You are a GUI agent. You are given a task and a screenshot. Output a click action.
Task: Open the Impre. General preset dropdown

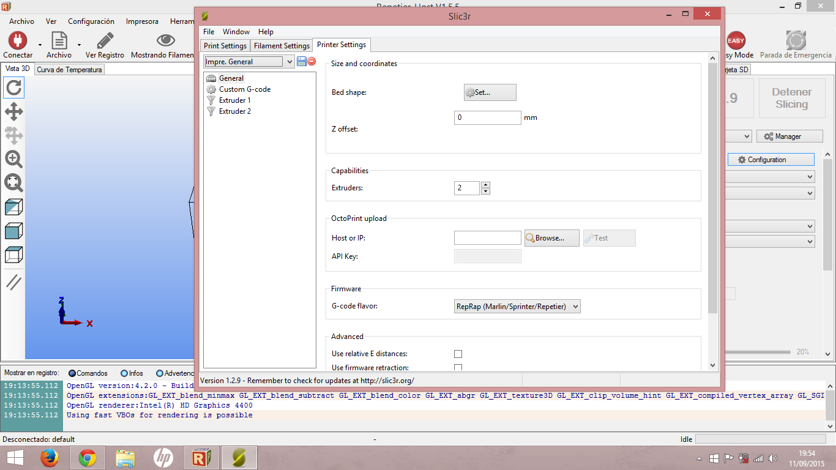click(250, 61)
